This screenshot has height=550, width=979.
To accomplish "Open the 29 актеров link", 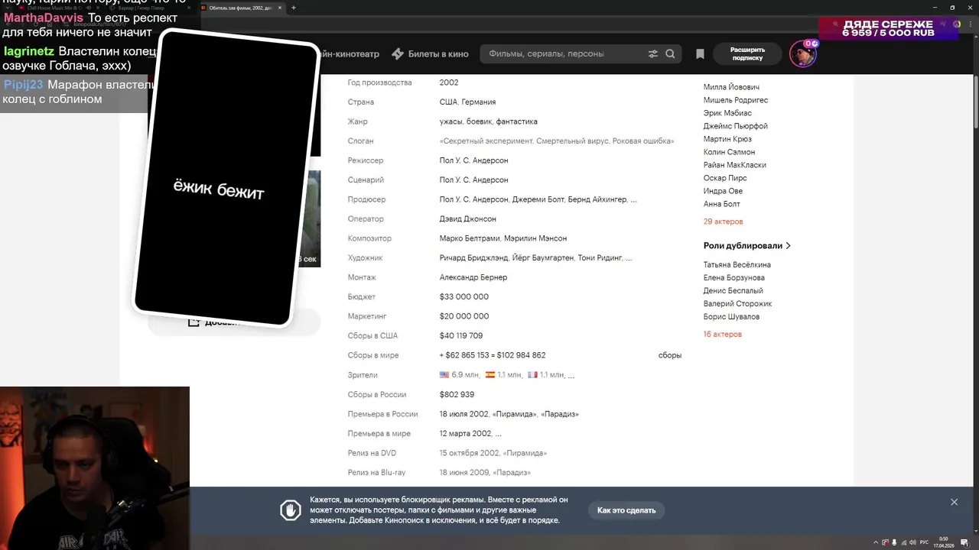I will pyautogui.click(x=723, y=222).
